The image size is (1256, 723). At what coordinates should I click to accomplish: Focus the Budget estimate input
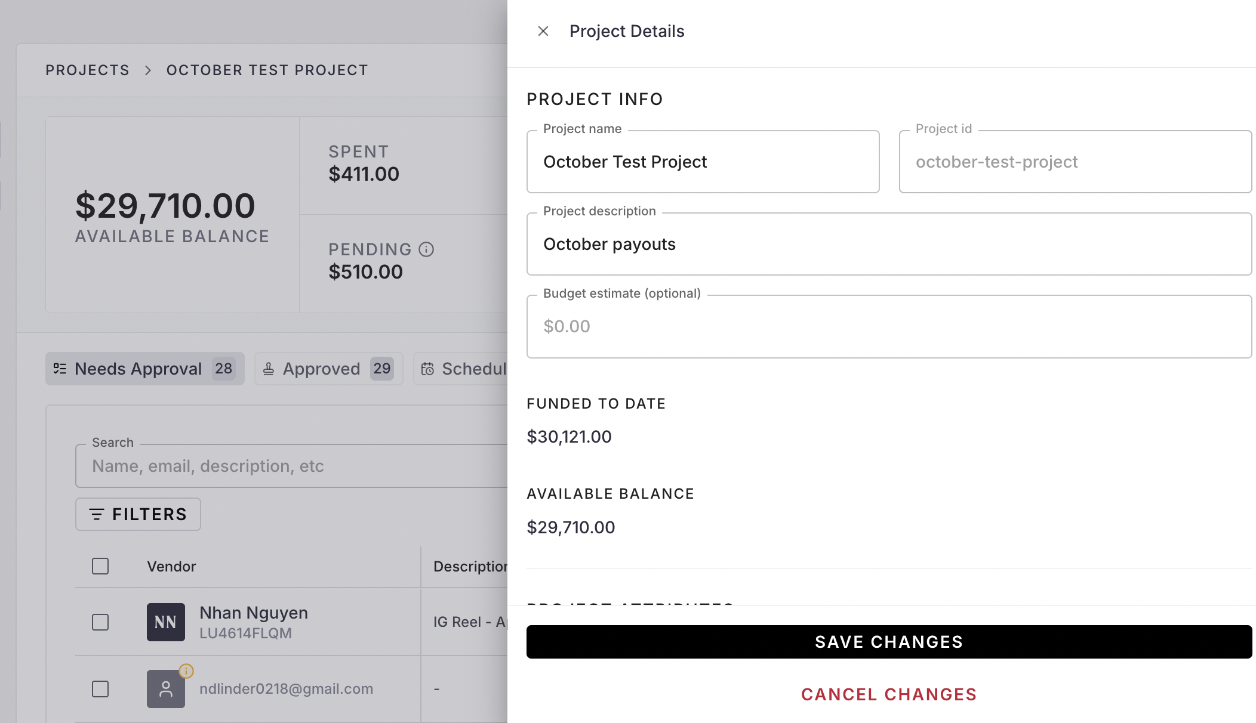pos(889,327)
